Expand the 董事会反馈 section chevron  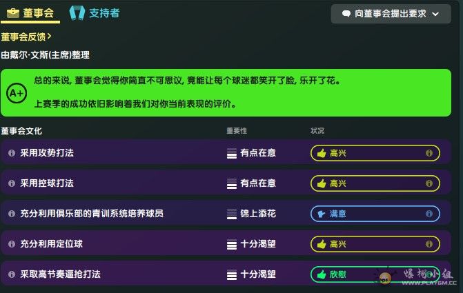(50, 37)
